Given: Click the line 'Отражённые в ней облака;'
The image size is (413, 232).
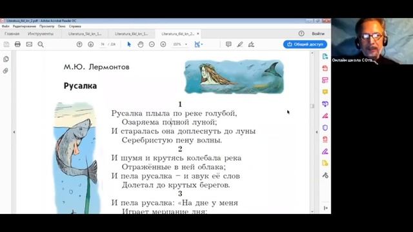Looking at the screenshot, I should tap(174, 167).
